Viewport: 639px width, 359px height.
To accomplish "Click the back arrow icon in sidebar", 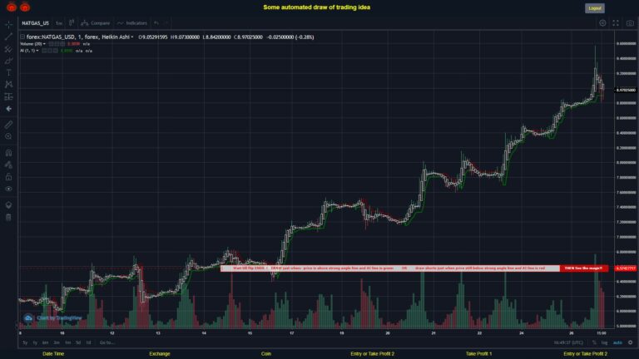I will coord(8,109).
